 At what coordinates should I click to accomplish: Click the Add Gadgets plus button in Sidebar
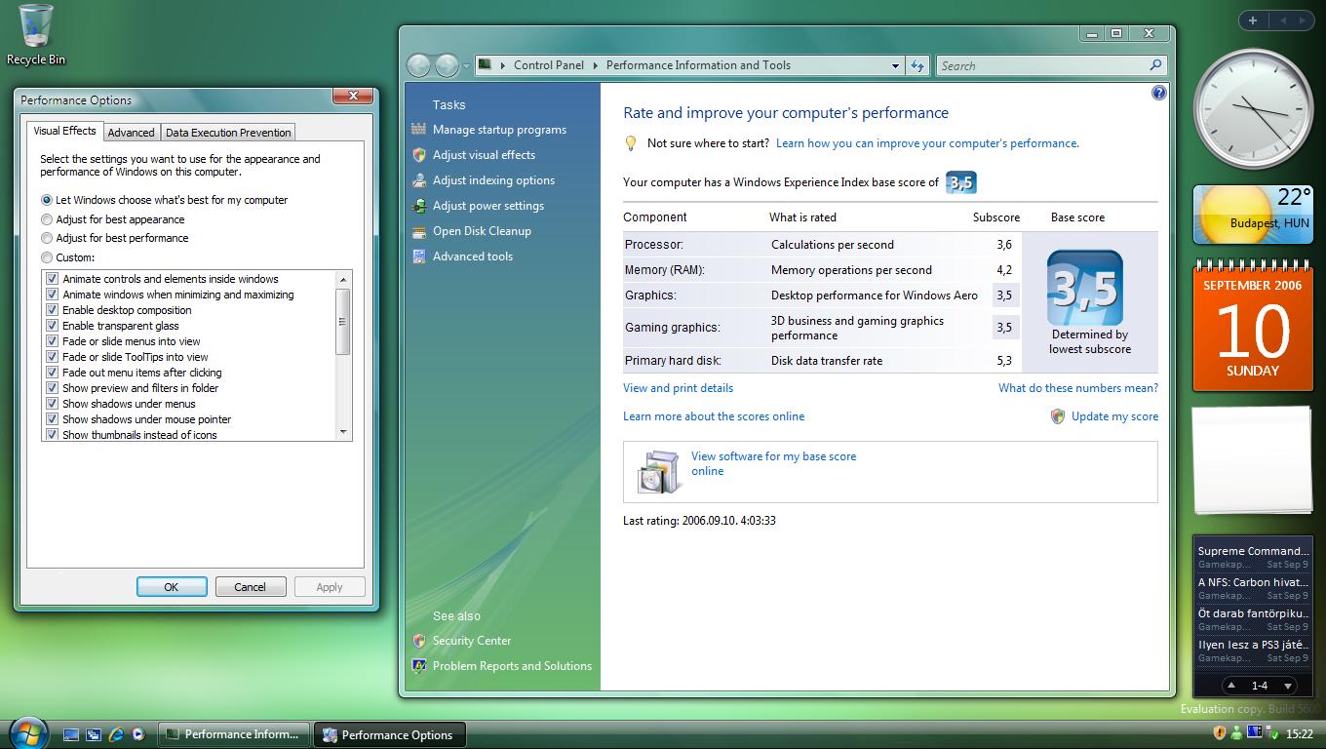tap(1253, 20)
